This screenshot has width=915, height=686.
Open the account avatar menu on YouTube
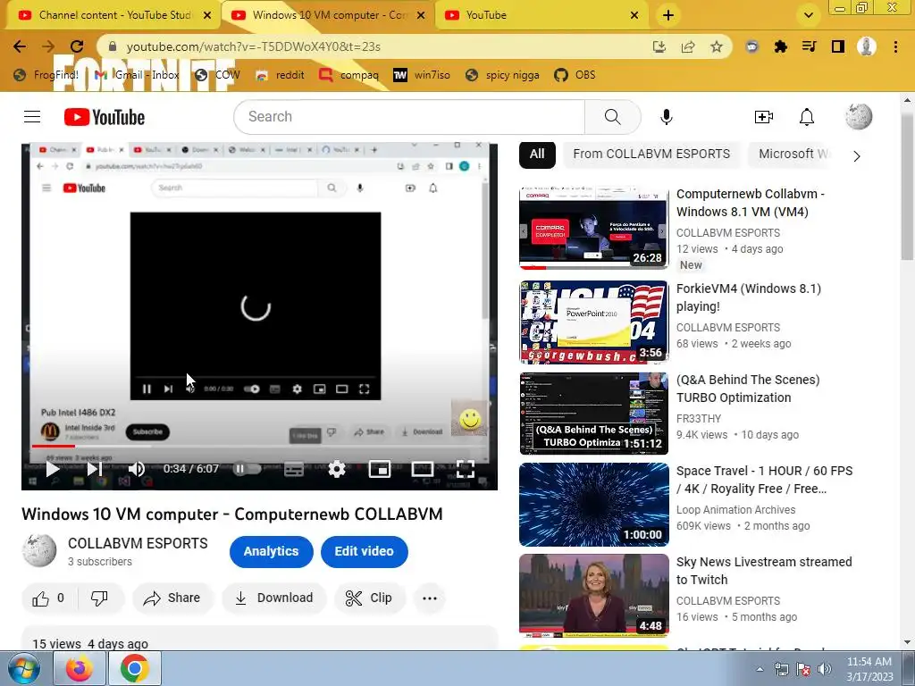pyautogui.click(x=859, y=116)
